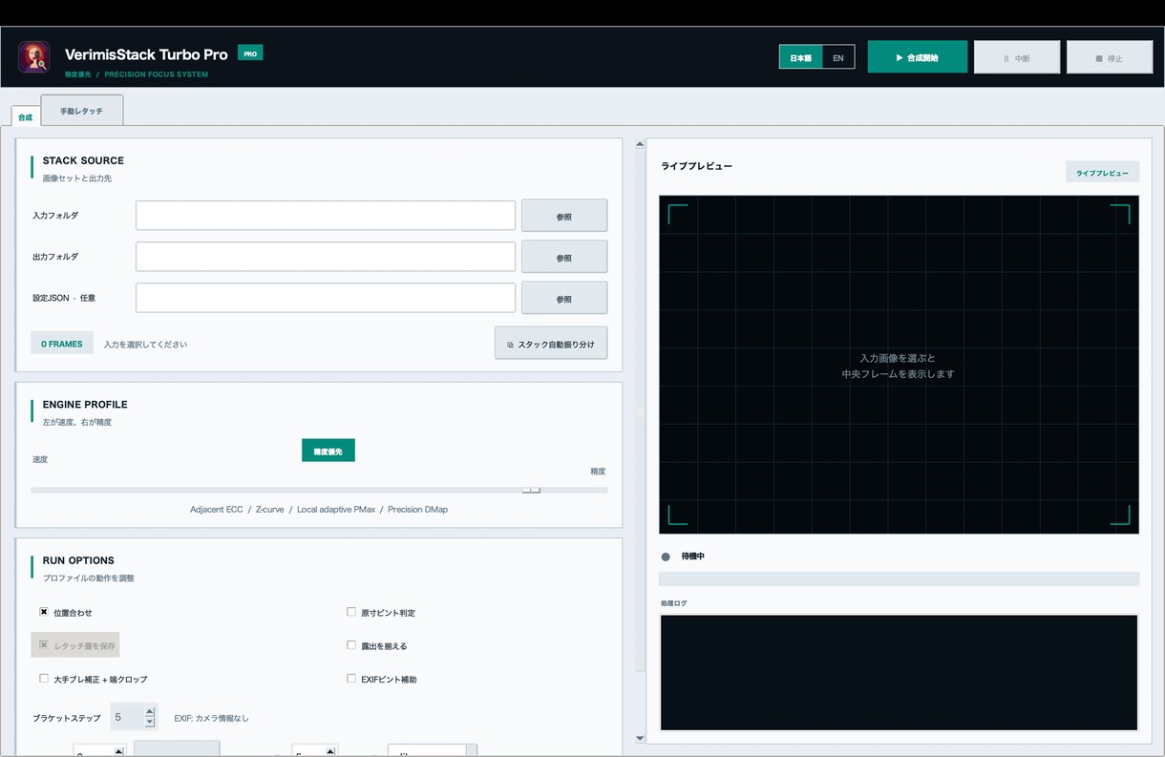The width and height of the screenshot is (1165, 757).
Task: Click inside the 処理ログ output box
Action: pos(899,673)
